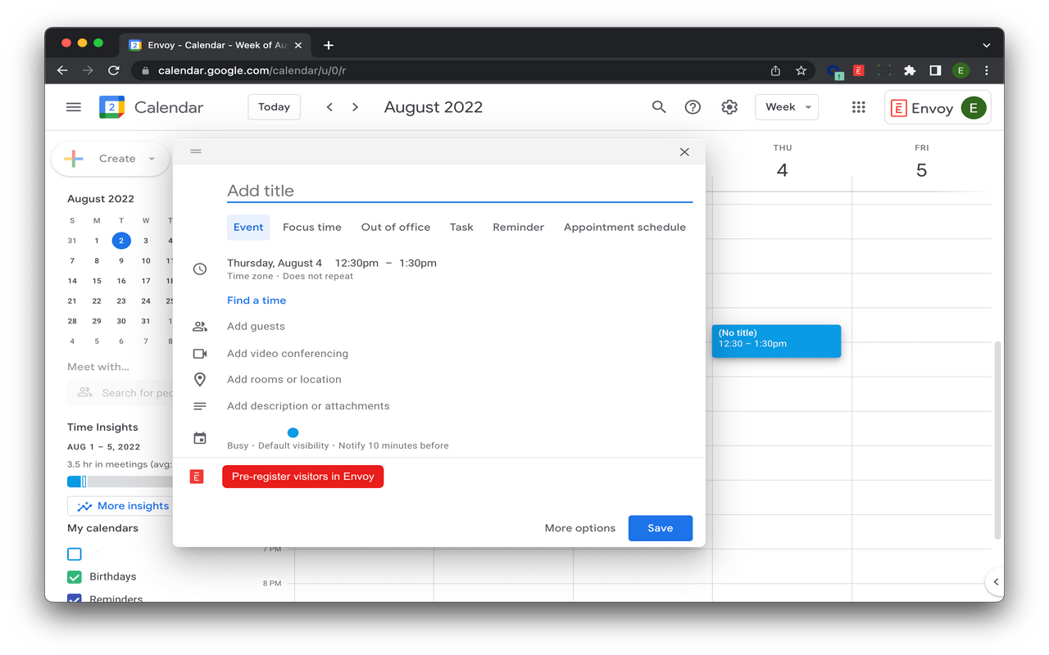Open the Google apps grid

click(x=858, y=107)
